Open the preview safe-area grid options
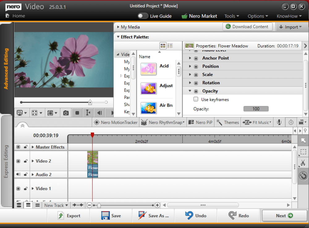The image size is (309, 228). 52,113
